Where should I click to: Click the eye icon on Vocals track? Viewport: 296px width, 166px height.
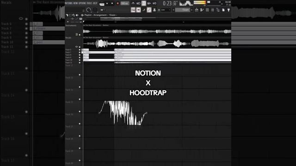[76, 47]
